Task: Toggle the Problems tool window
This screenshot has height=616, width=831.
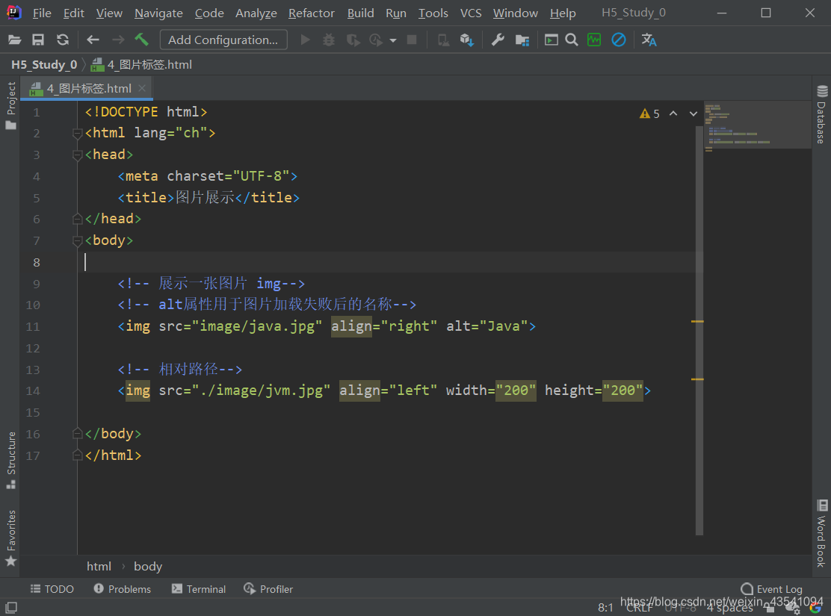Action: (123, 589)
